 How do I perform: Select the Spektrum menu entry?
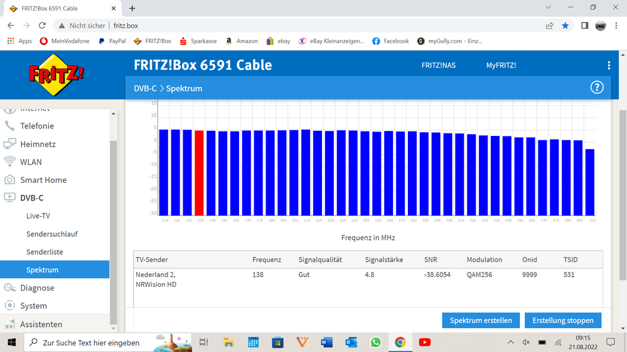coord(55,270)
